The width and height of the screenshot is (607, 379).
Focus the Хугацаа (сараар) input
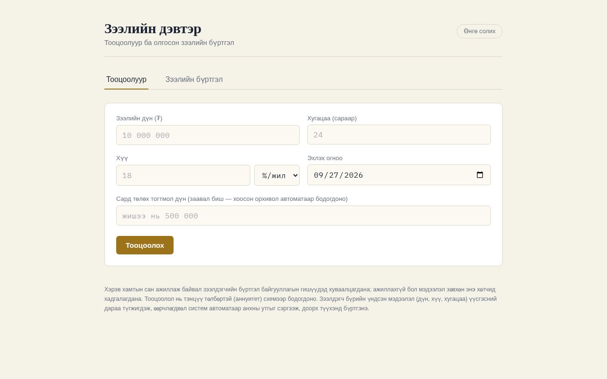tap(399, 135)
